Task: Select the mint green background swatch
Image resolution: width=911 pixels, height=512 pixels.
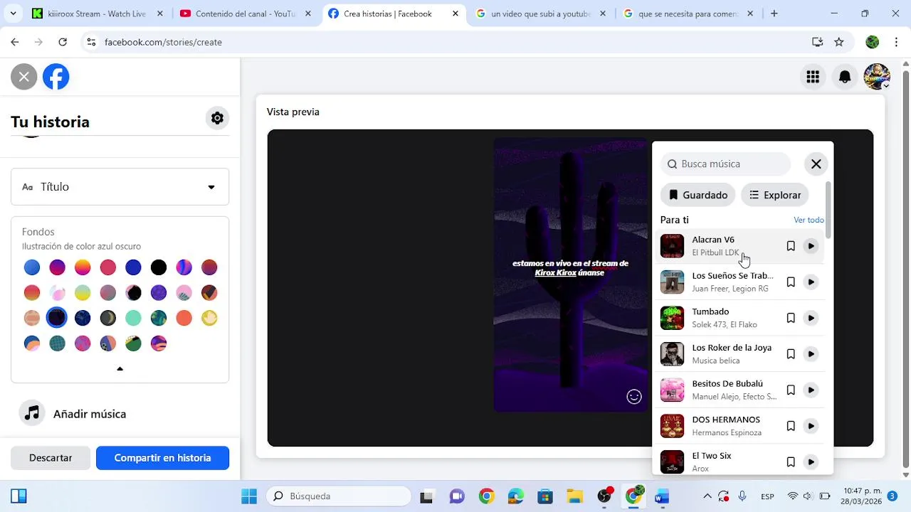Action: coord(133,318)
